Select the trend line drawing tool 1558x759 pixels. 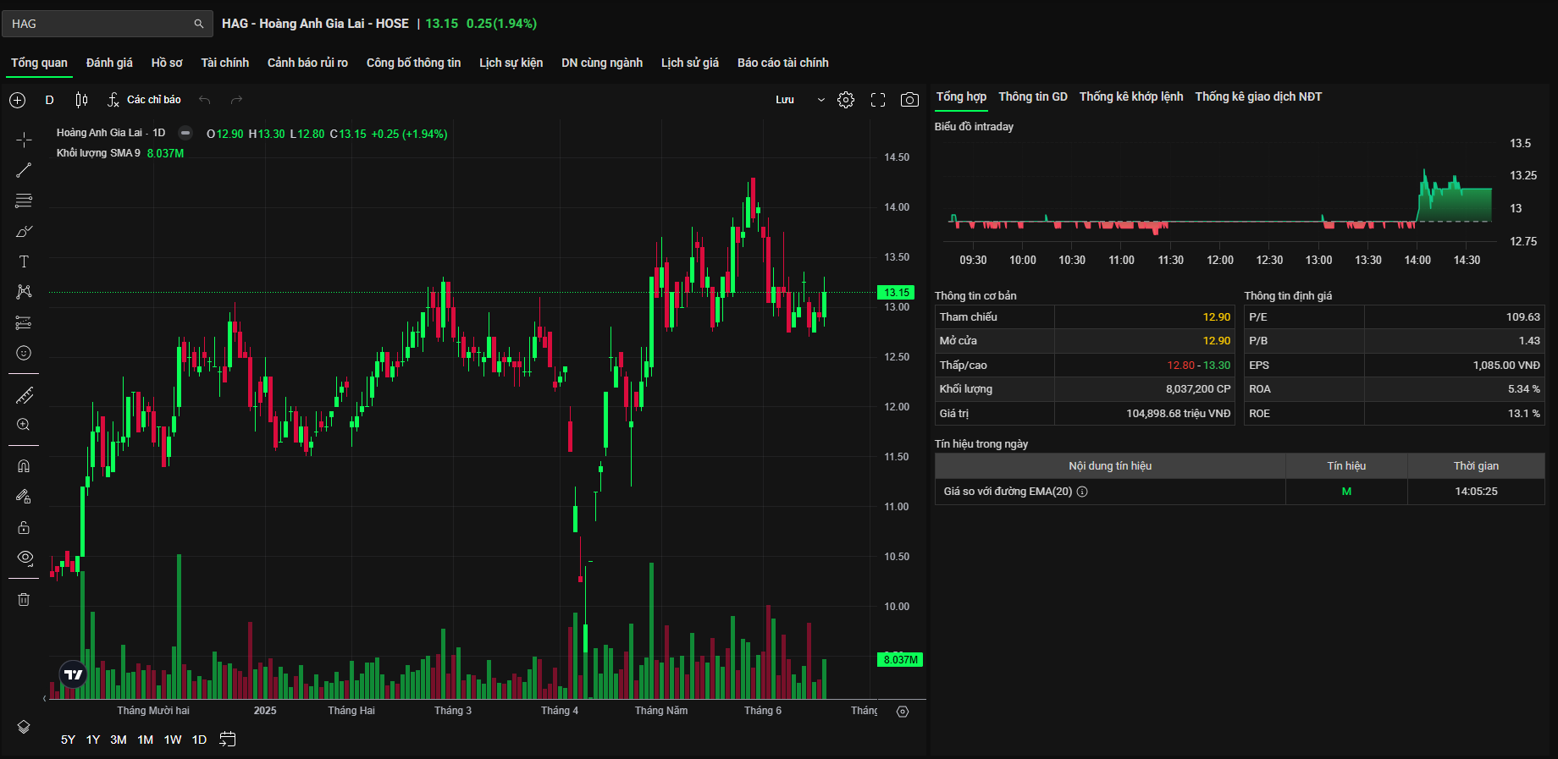[24, 170]
